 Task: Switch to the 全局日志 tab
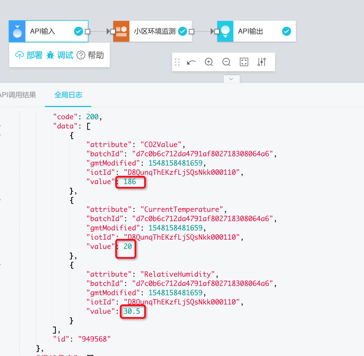pyautogui.click(x=68, y=95)
